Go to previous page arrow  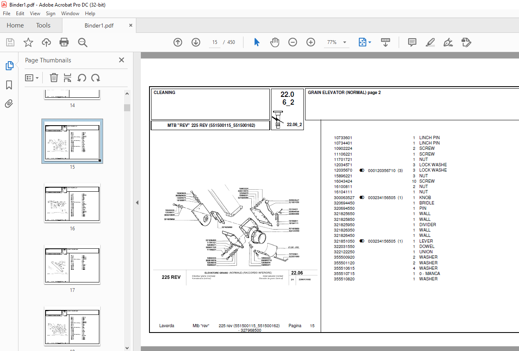pos(177,42)
